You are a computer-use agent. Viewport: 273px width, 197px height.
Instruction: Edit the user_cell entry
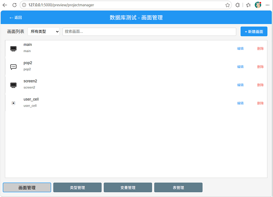coord(240,103)
